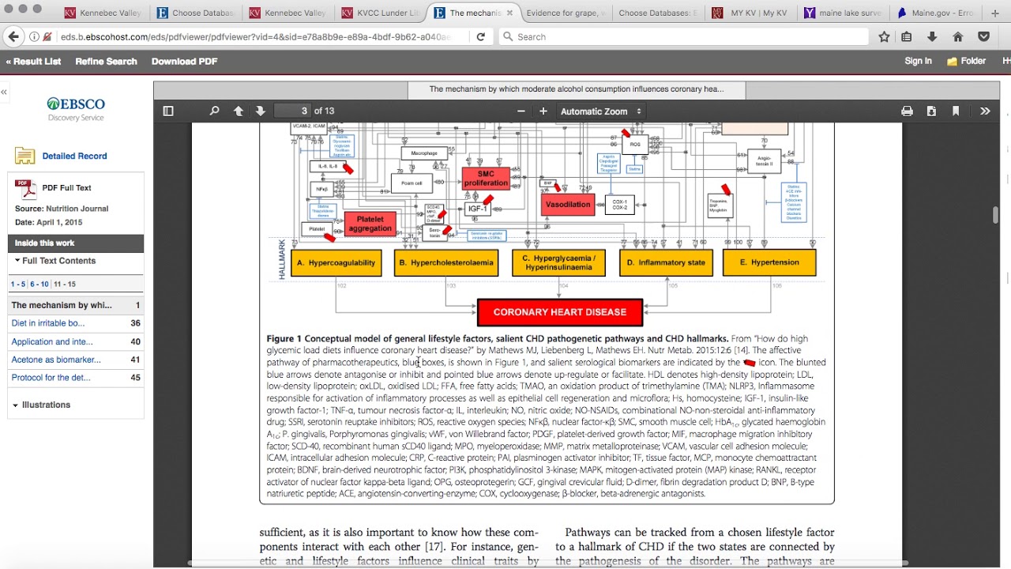Switch to the Choose Databases tab with the E icon

[195, 13]
